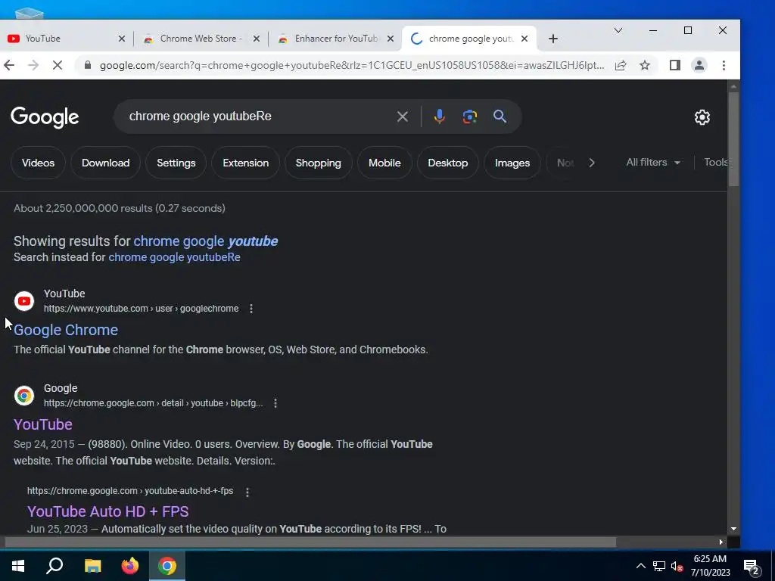Select the Extension filter chip
Screen dimensions: 775x581
pyautogui.click(x=246, y=163)
